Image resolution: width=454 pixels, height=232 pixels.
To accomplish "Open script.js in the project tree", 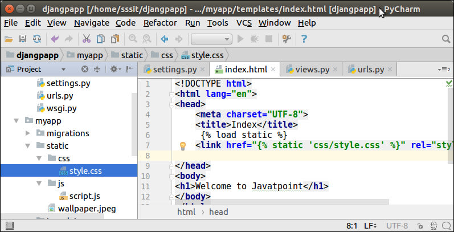I will 84,196.
